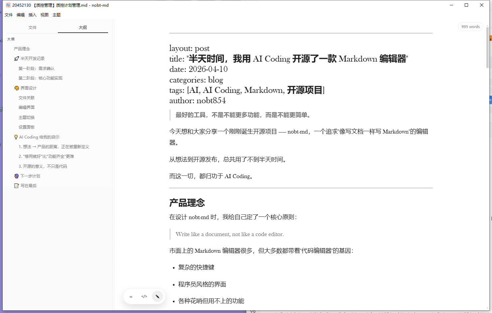
Task: Select the 大纲 sidebar tab
Action: coord(83,28)
